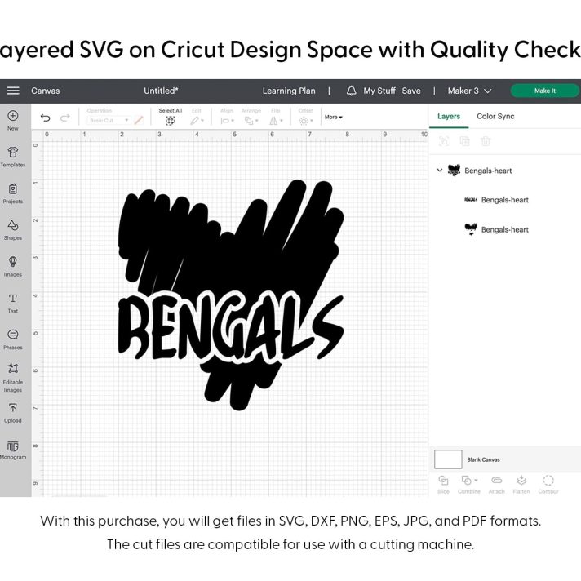581x581 pixels.
Task: Open the Projects panel
Action: 13,193
